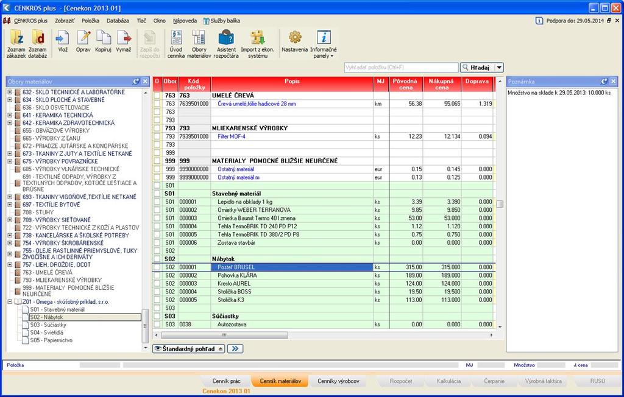624x397 pixels.
Task: Tick checkbox for Pohovka KLÁRA row
Action: (157, 275)
